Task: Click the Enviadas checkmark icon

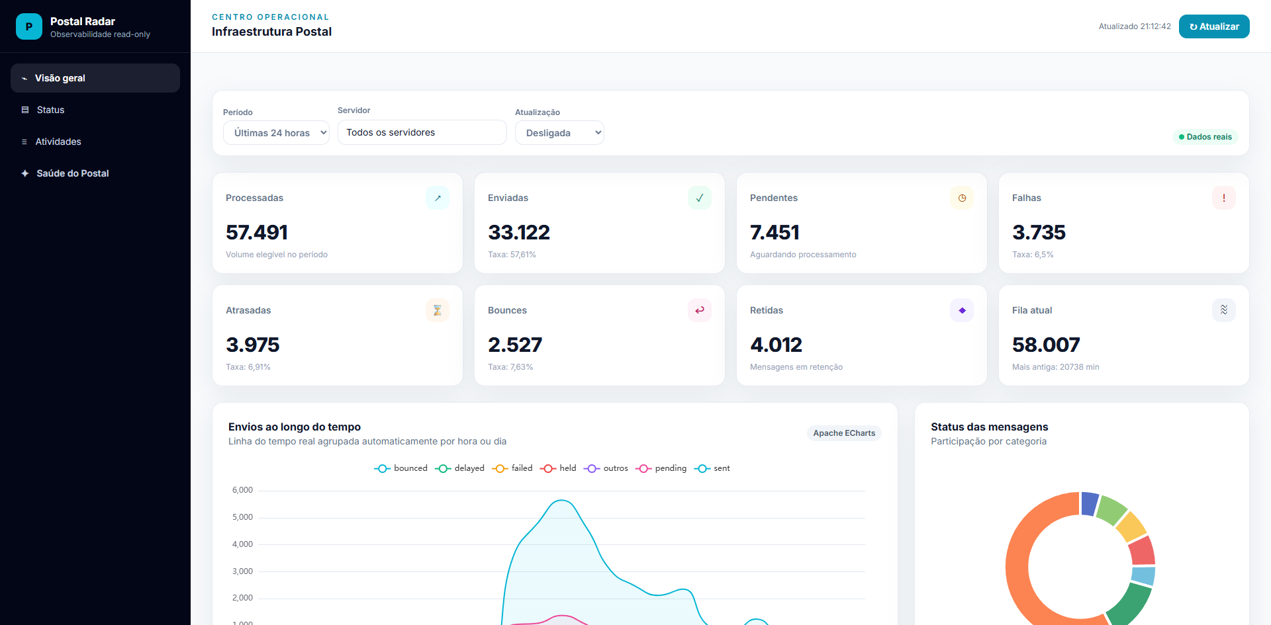Action: pos(700,198)
